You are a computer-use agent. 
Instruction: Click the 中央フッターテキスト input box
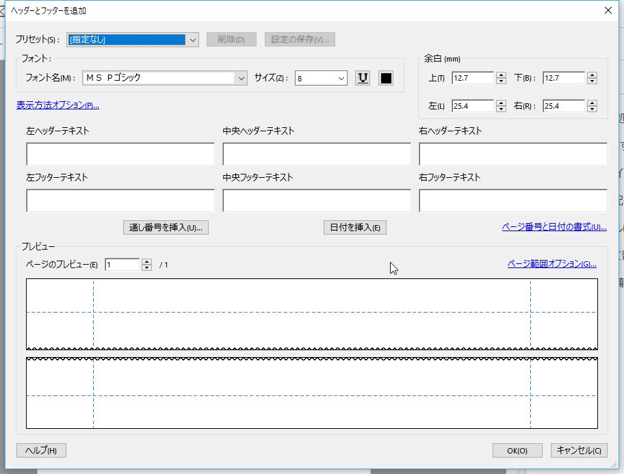[317, 200]
